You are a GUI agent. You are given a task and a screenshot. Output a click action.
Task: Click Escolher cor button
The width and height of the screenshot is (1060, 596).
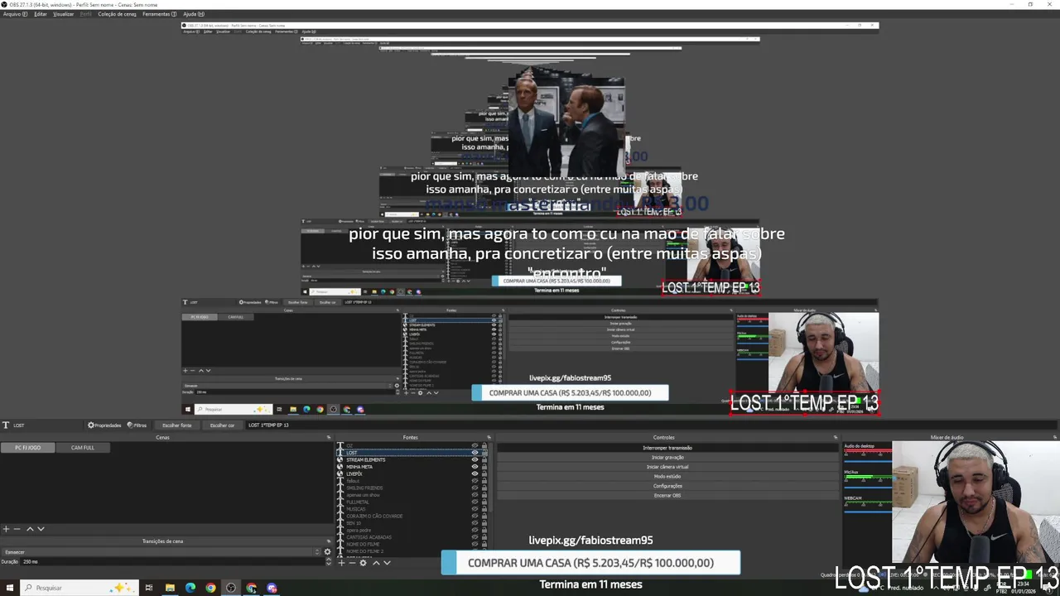pyautogui.click(x=222, y=425)
